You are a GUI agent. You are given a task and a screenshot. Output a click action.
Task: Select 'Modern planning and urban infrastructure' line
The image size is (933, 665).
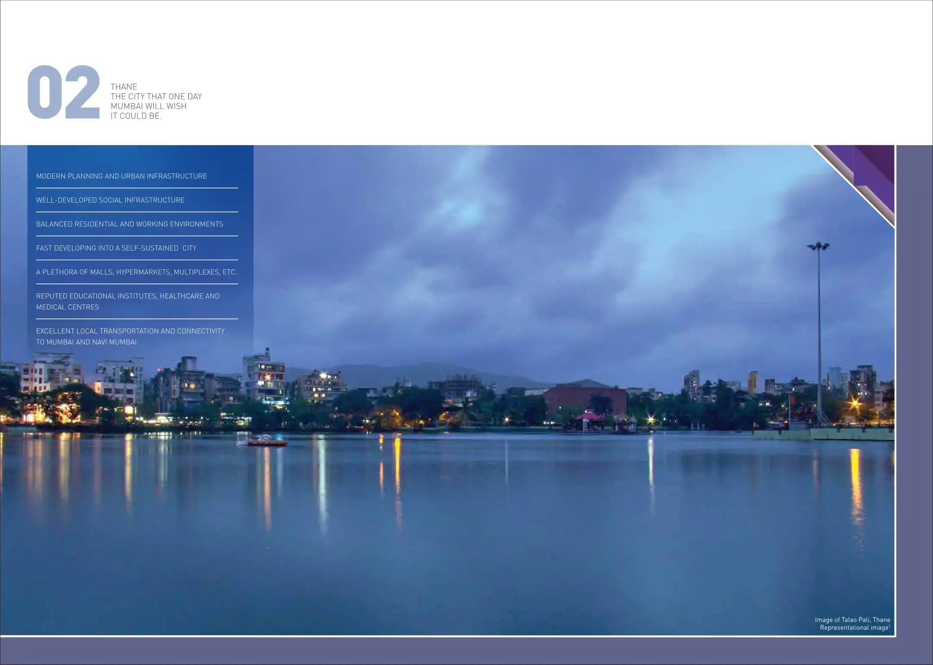[121, 176]
